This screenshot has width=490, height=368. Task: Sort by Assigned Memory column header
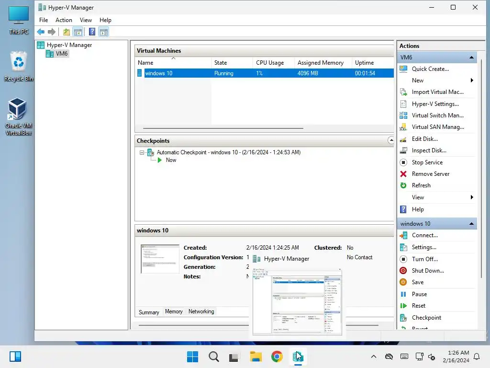click(x=323, y=63)
